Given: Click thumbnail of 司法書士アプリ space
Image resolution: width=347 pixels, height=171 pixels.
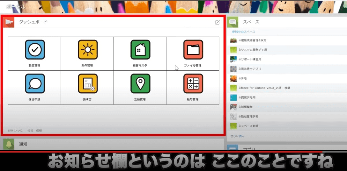Looking at the screenshot, I should tap(233, 69).
